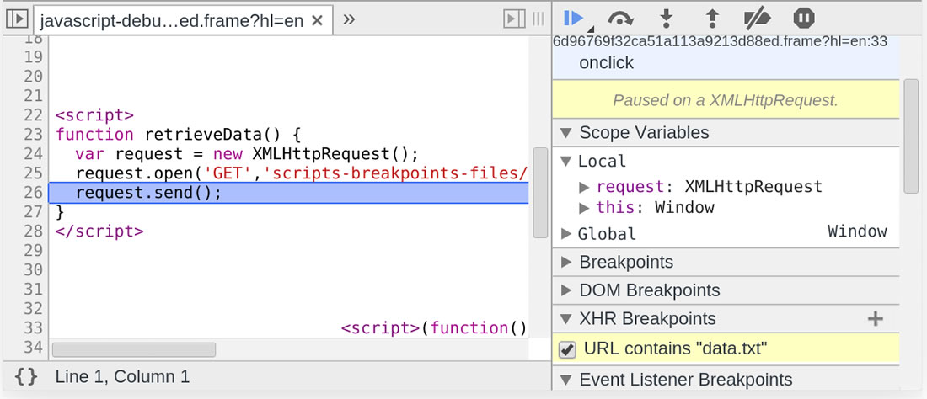Pretty print source with curly braces icon
Screen dimensions: 927x399
26,376
